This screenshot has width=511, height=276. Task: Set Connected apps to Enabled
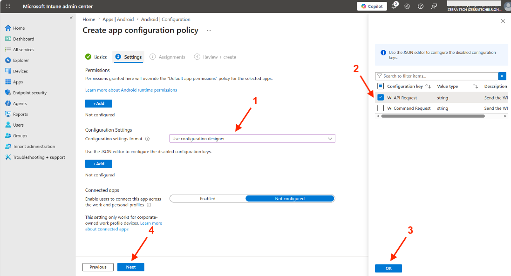pyautogui.click(x=208, y=199)
